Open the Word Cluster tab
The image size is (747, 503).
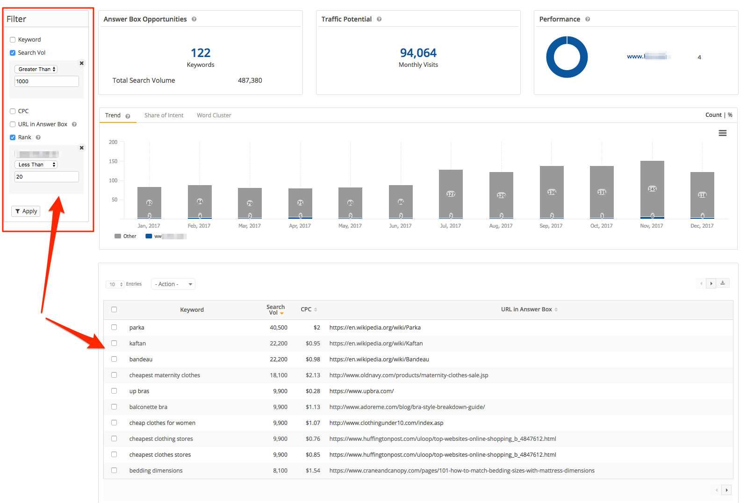[214, 115]
